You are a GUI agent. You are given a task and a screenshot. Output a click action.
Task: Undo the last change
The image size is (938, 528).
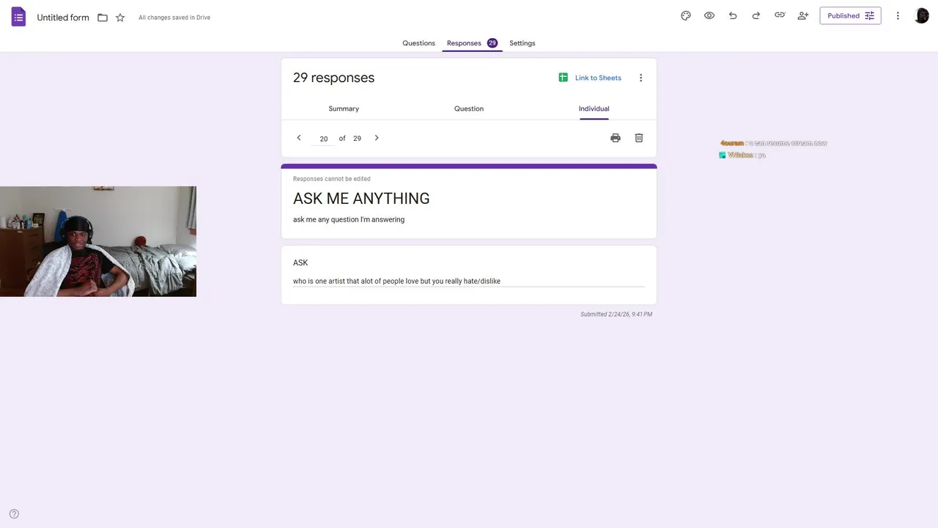coord(733,15)
